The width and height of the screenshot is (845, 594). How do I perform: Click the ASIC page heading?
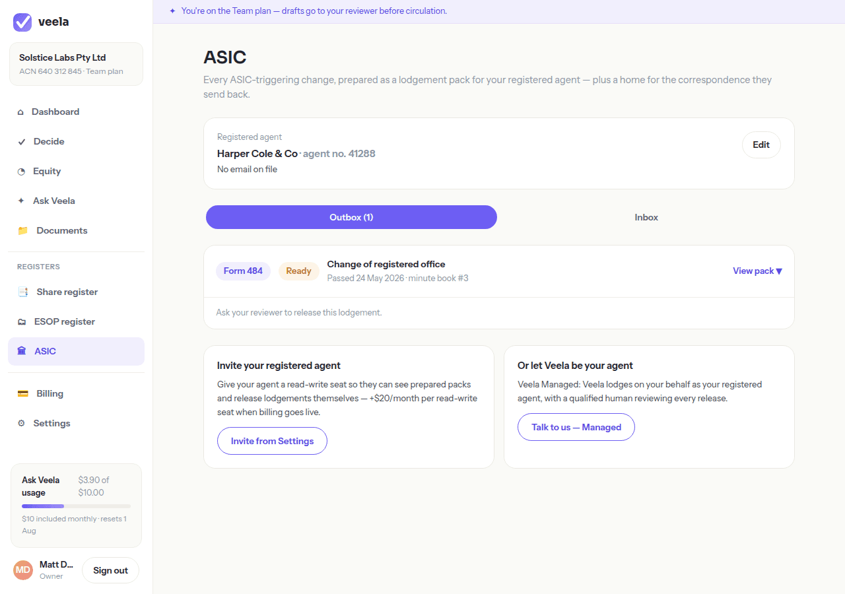pos(225,57)
